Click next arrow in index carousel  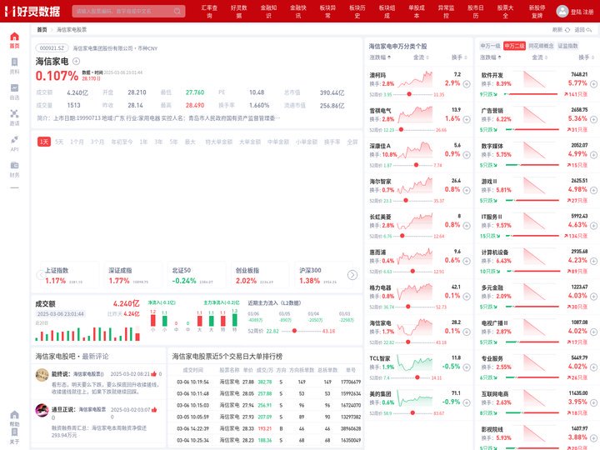pyautogui.click(x=352, y=275)
